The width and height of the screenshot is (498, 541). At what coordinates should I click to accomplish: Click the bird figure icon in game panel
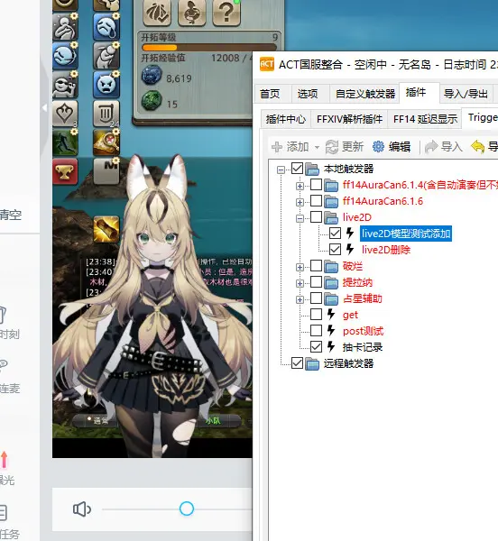pyautogui.click(x=192, y=14)
